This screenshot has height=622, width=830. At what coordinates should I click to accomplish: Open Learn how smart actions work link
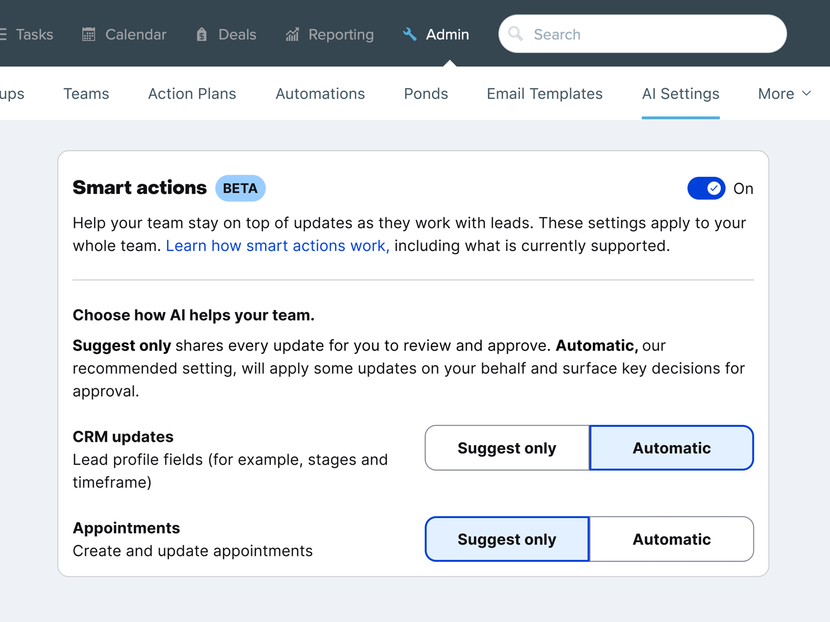pos(278,246)
